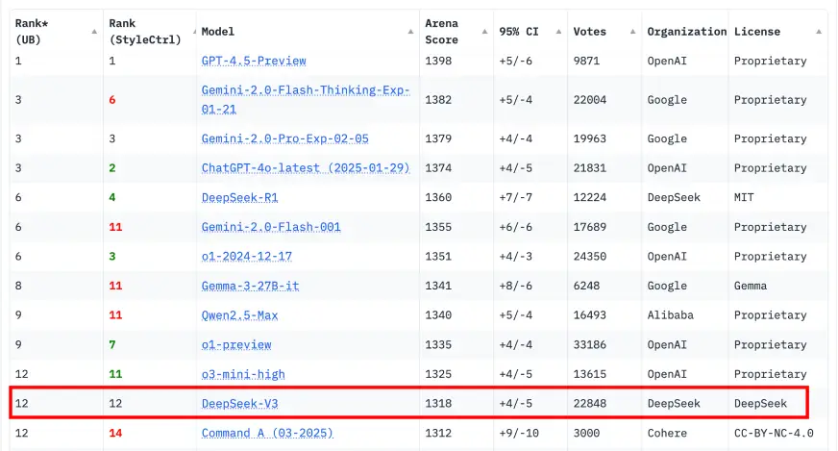This screenshot has height=451, width=838.
Task: Open the Gemini-2.0-Flash-001 link
Action: tap(271, 227)
